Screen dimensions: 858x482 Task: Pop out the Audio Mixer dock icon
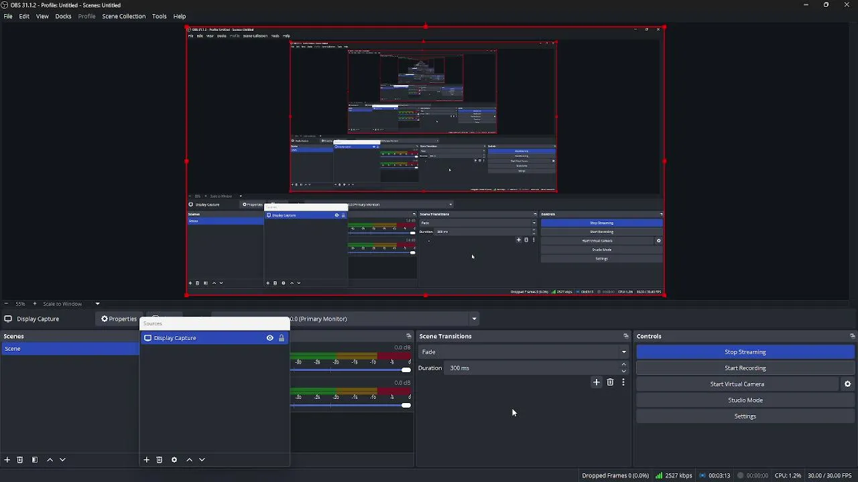point(409,336)
